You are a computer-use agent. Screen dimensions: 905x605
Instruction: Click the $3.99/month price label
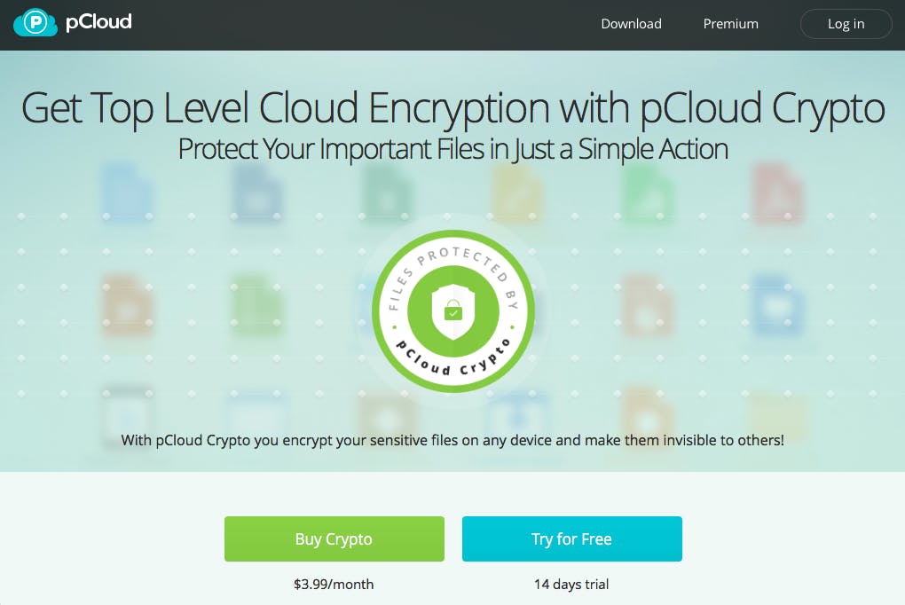[x=334, y=585]
